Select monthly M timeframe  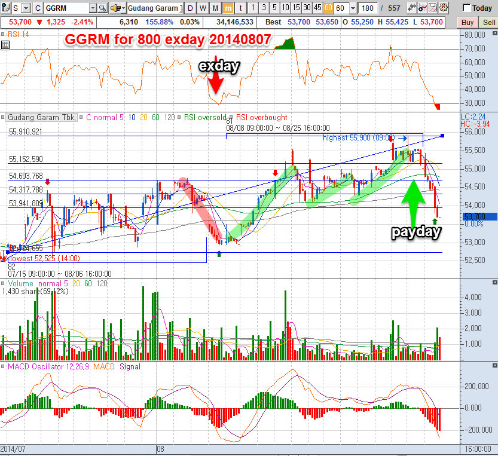(x=215, y=8)
